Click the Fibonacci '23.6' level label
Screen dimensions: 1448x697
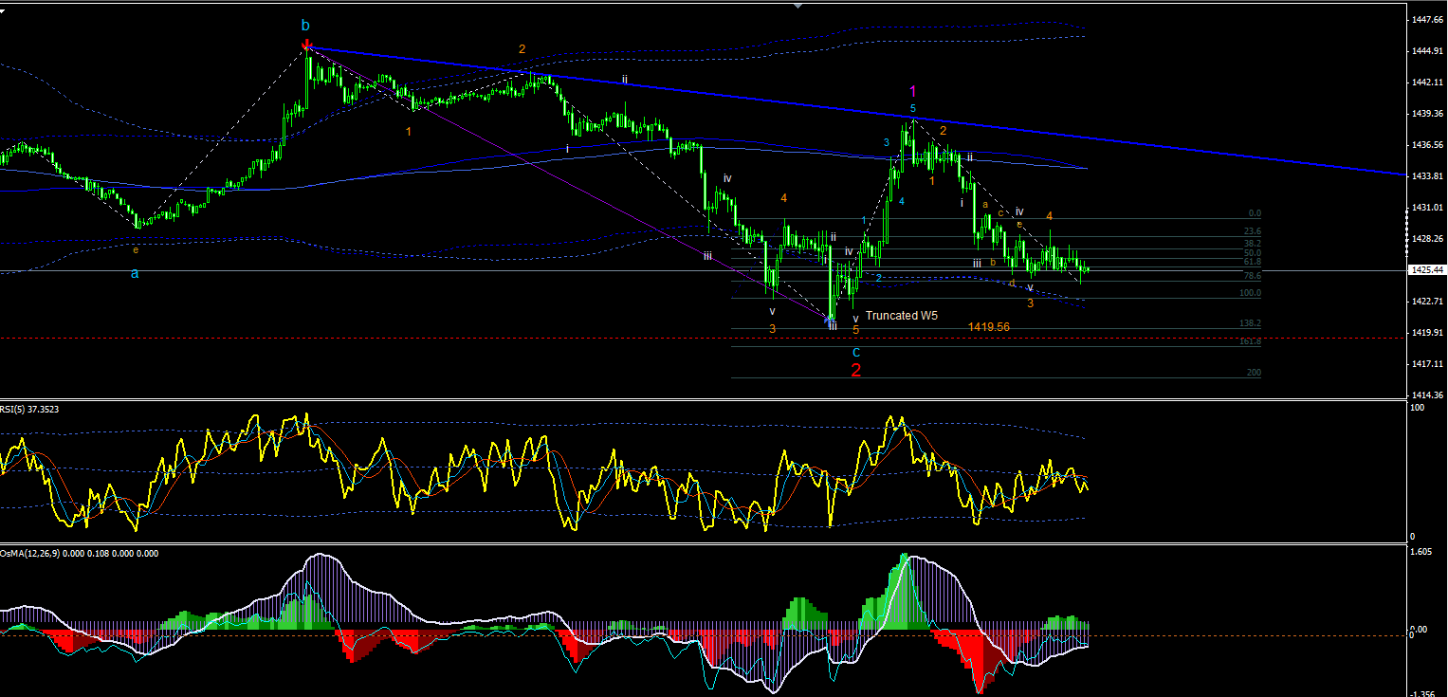1252,231
